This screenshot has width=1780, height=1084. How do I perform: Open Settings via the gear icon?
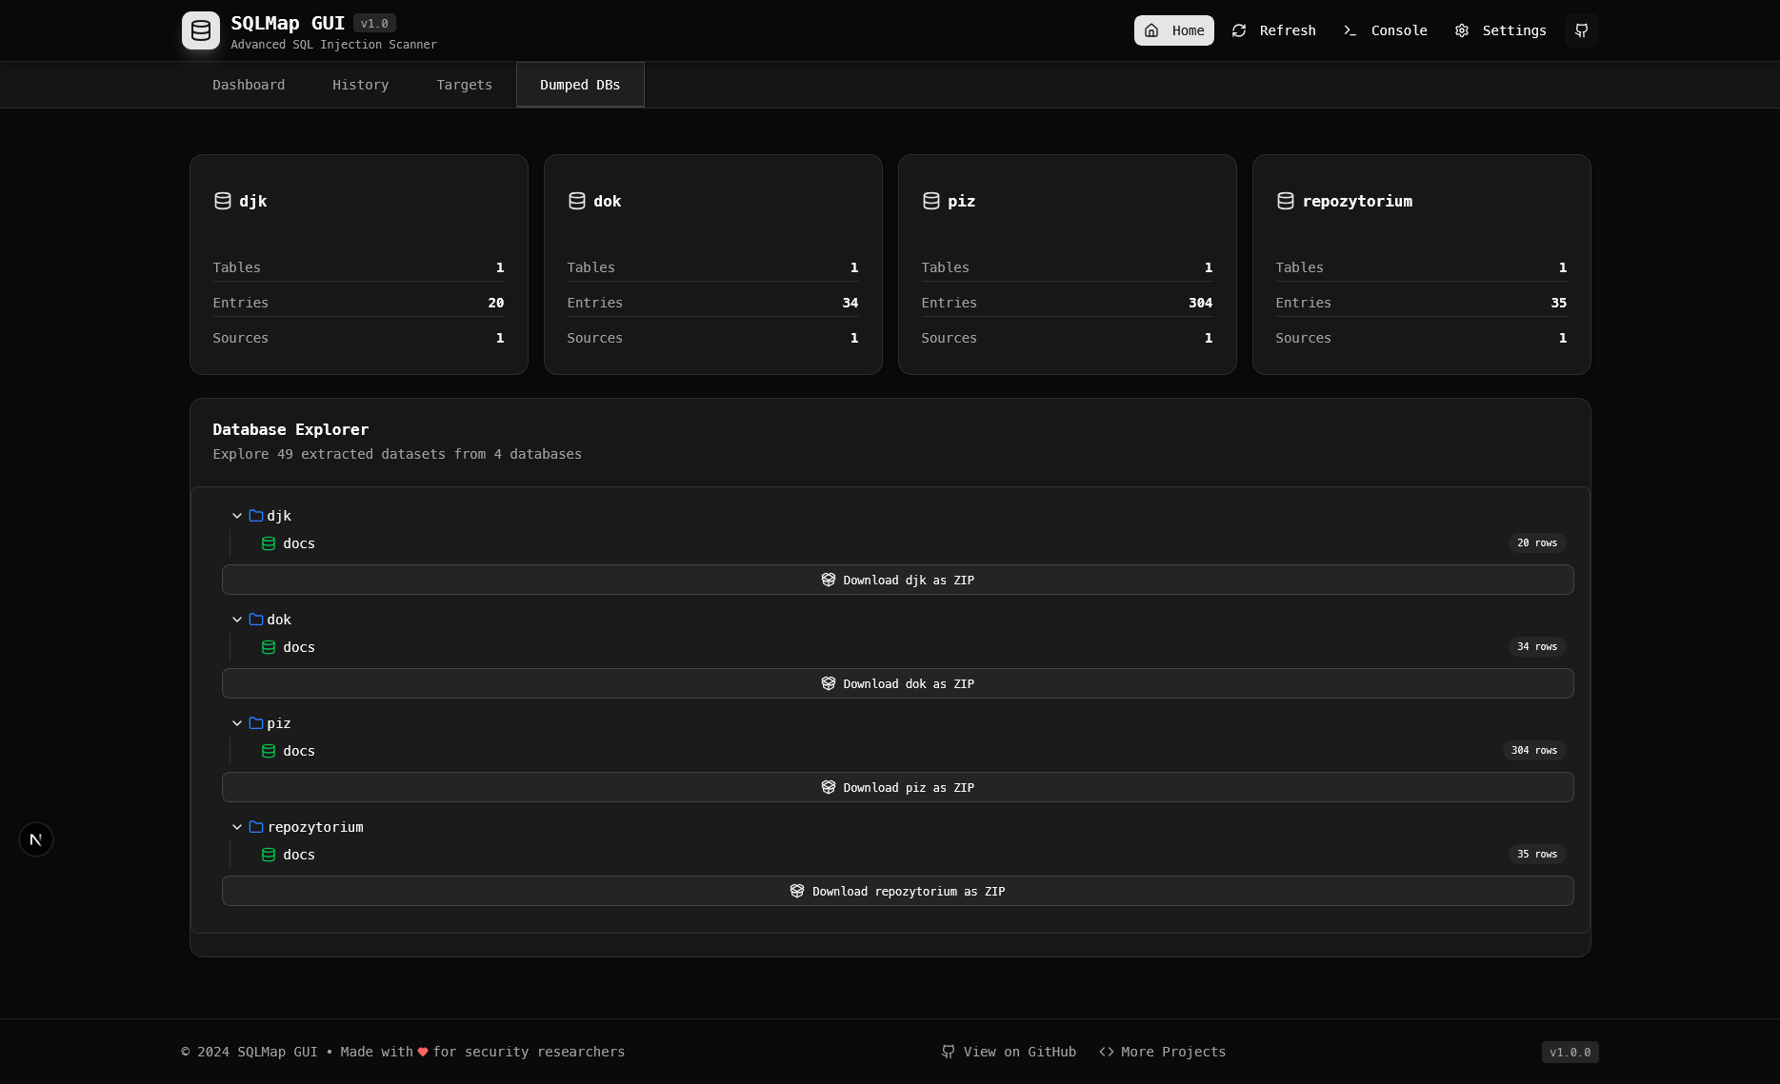pos(1462,30)
